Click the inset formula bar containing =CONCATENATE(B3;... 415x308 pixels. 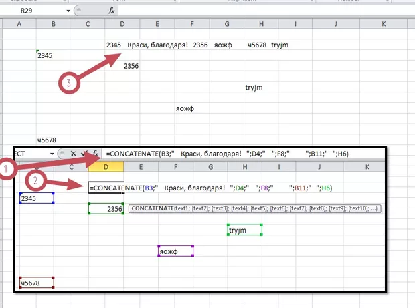click(x=244, y=154)
